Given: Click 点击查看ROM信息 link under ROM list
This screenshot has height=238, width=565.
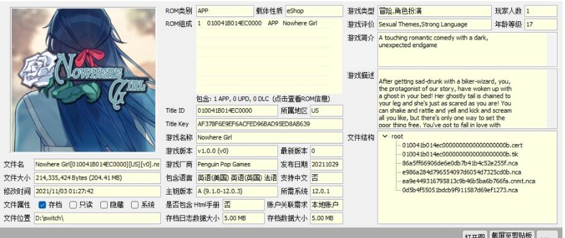Looking at the screenshot, I should point(301,99).
